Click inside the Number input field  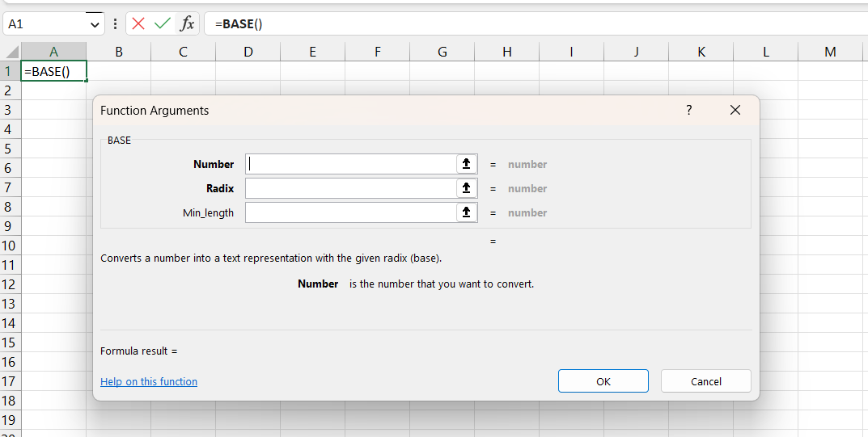[351, 164]
